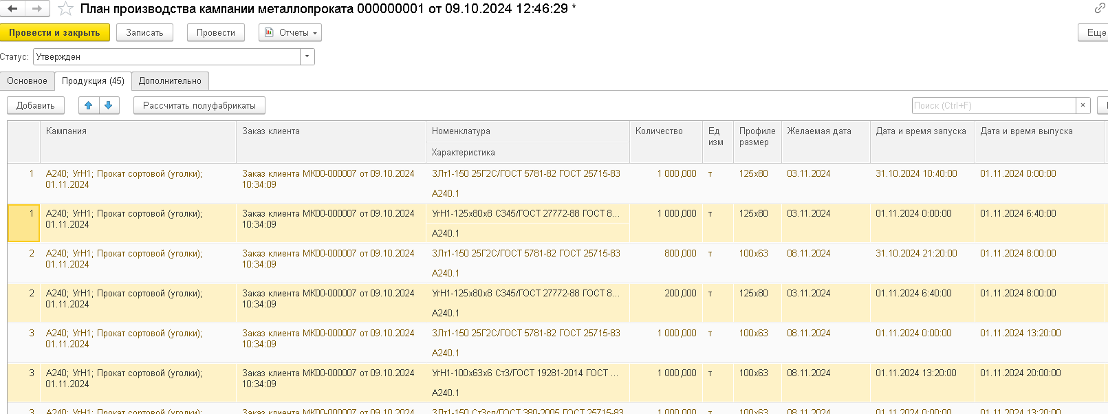Click the Добавить button

[36, 105]
